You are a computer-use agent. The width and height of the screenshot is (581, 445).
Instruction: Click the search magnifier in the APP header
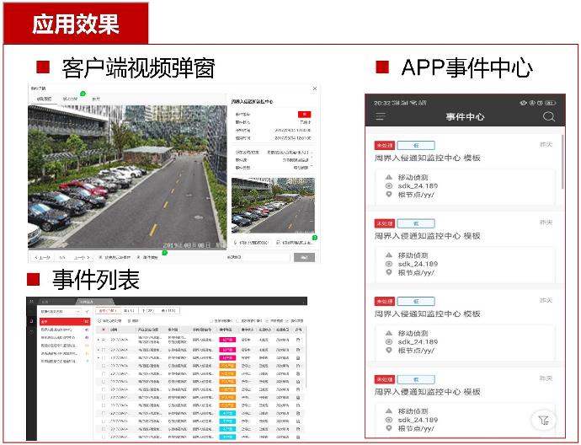pos(548,117)
